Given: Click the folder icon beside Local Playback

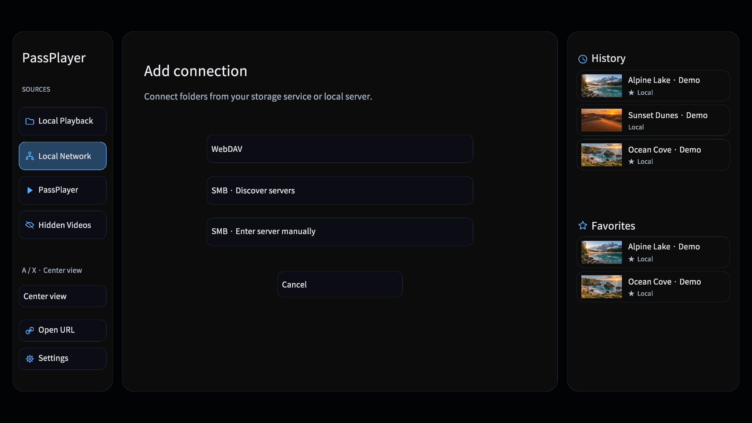Looking at the screenshot, I should point(30,121).
